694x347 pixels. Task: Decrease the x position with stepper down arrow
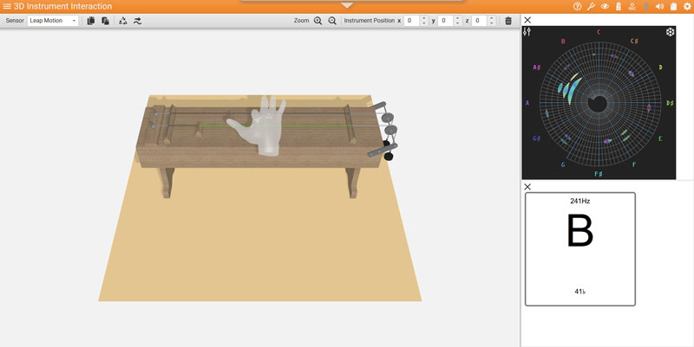[x=424, y=23]
